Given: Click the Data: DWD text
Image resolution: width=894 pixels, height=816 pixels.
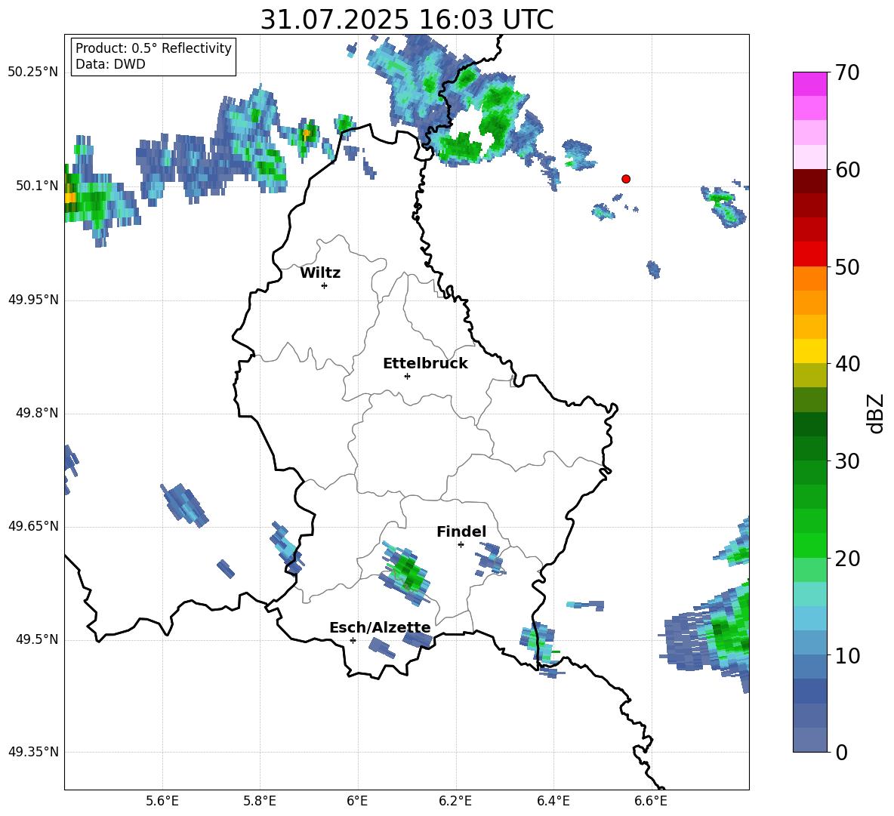Looking at the screenshot, I should coord(110,64).
